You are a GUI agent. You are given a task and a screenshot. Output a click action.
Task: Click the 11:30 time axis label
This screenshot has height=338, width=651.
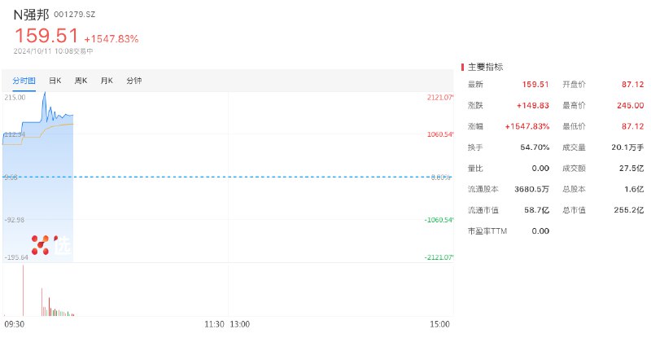[214, 324]
